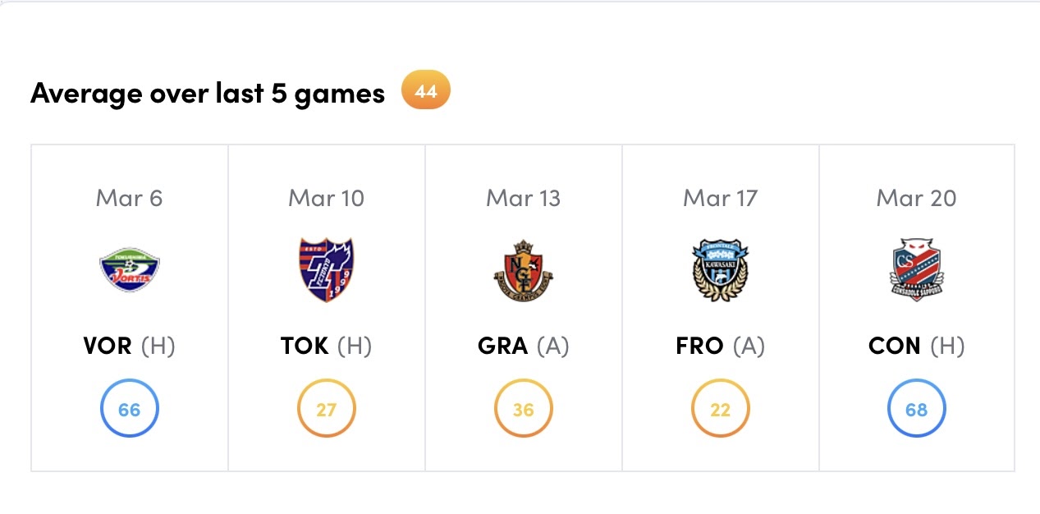Image resolution: width=1040 pixels, height=514 pixels.
Task: Select the orange 22 score circle
Action: (720, 408)
